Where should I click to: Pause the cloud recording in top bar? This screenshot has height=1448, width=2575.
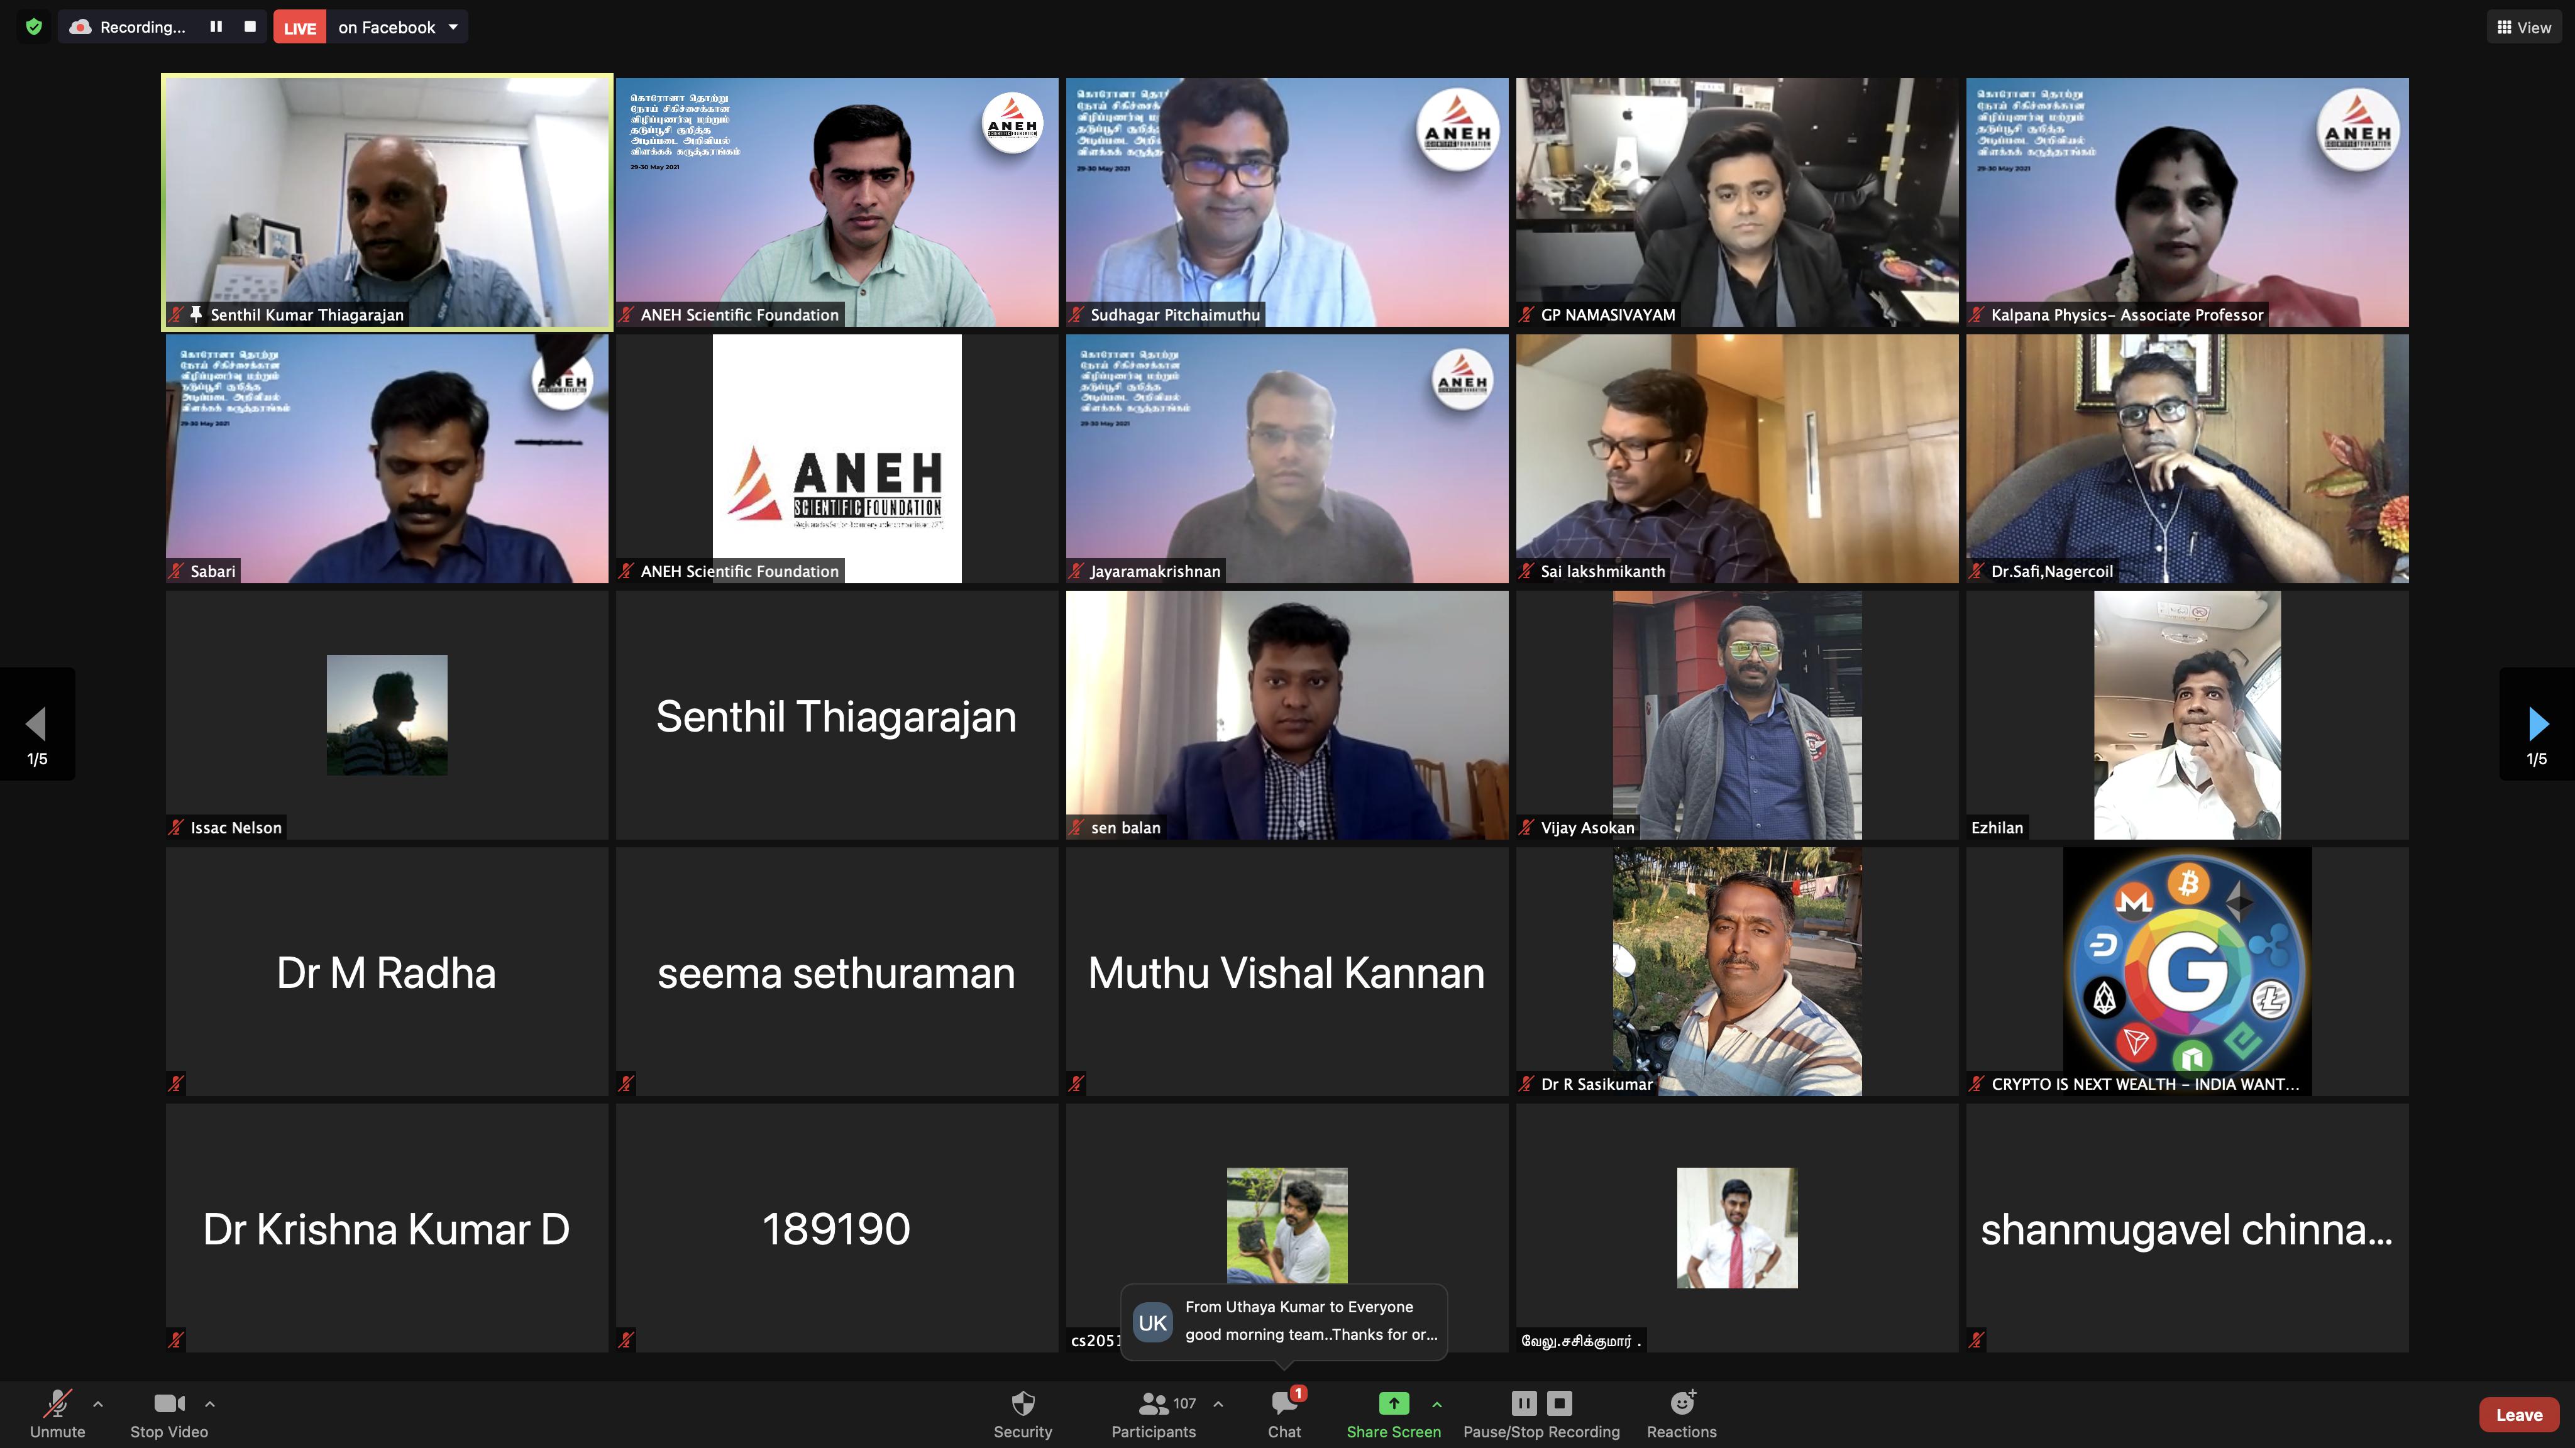pyautogui.click(x=216, y=27)
